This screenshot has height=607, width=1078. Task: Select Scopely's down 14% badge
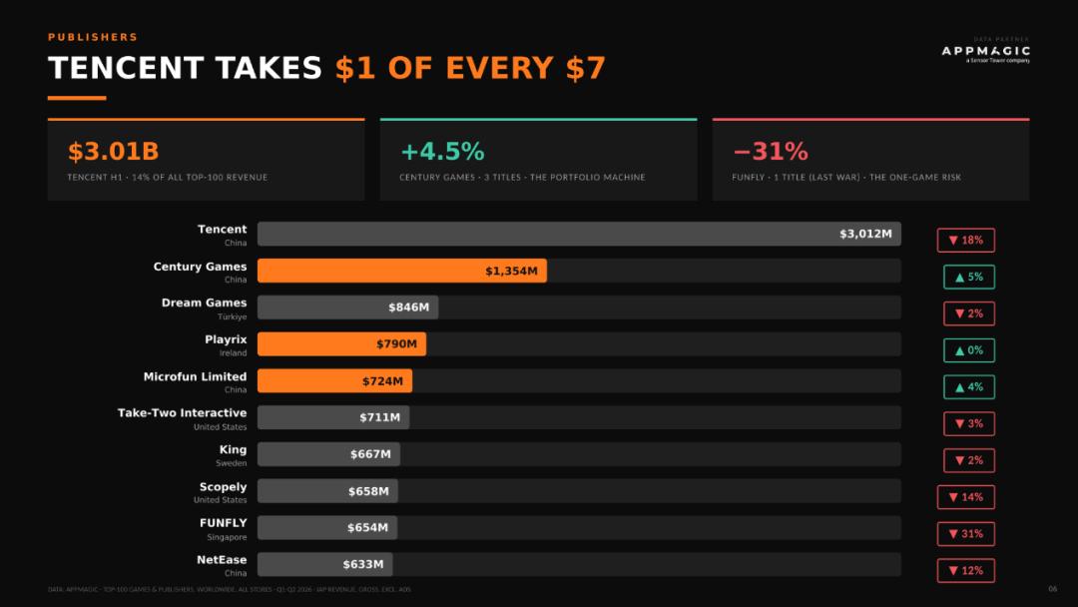point(966,497)
